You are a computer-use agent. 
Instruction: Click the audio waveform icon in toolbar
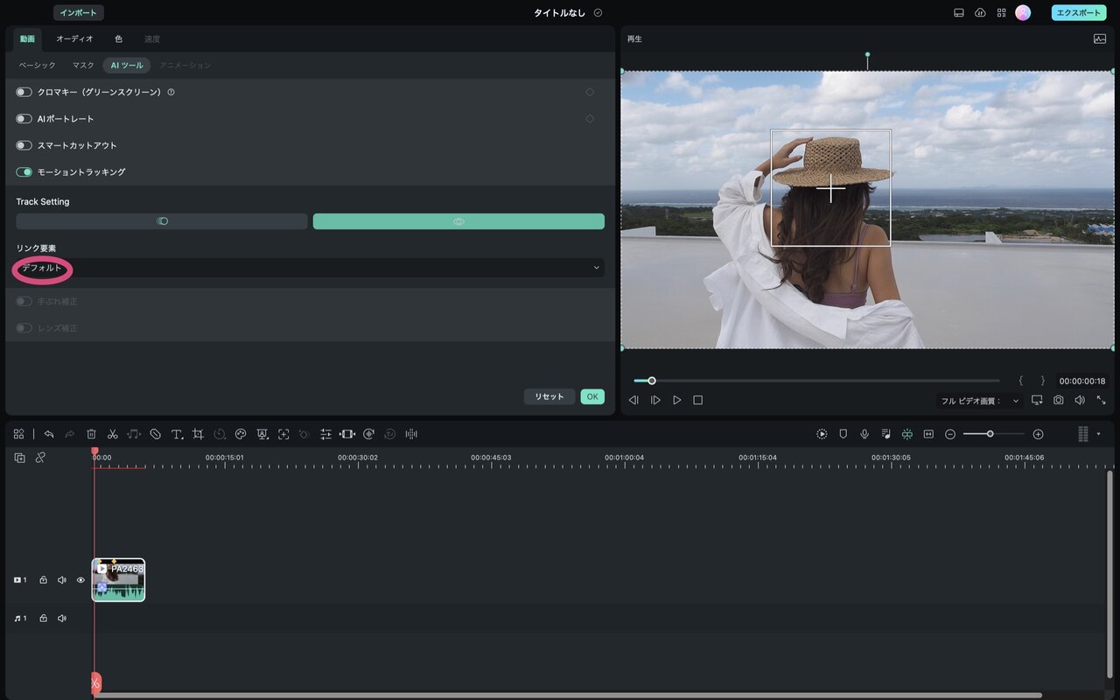click(x=411, y=434)
